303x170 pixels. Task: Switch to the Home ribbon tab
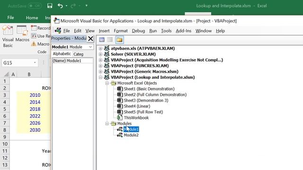coord(32,18)
